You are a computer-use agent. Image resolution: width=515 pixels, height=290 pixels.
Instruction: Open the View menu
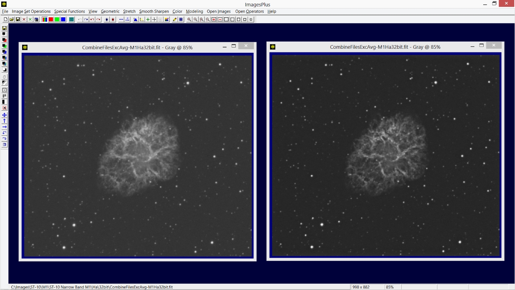[93, 11]
